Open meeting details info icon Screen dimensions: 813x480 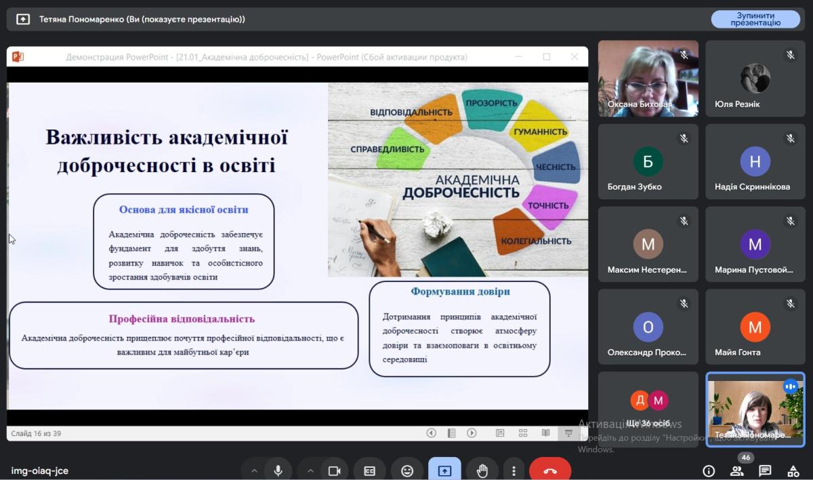click(x=709, y=471)
